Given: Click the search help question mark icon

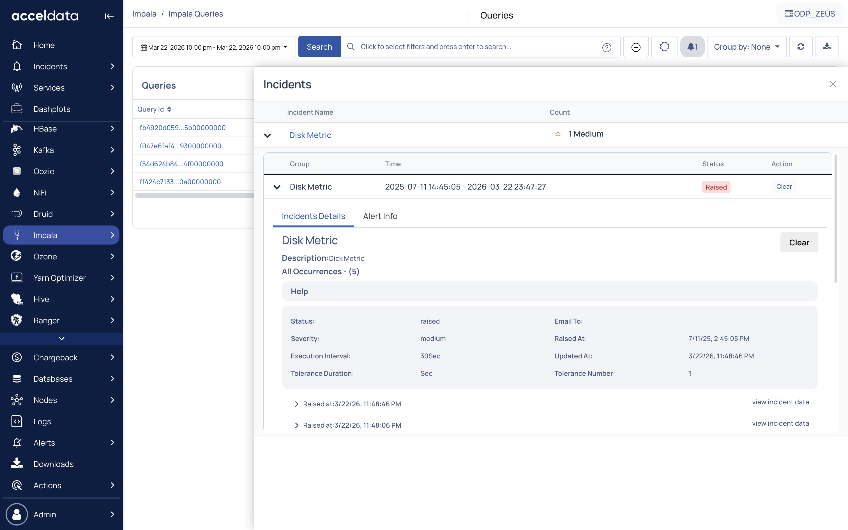Looking at the screenshot, I should (x=607, y=47).
